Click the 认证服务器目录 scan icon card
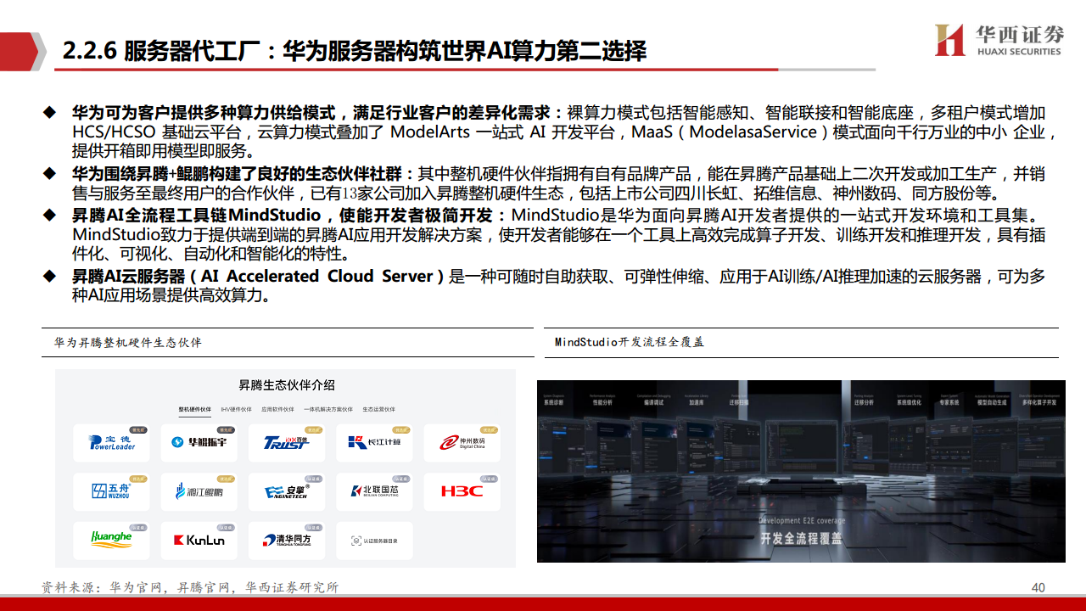The image size is (1086, 611). 374,540
